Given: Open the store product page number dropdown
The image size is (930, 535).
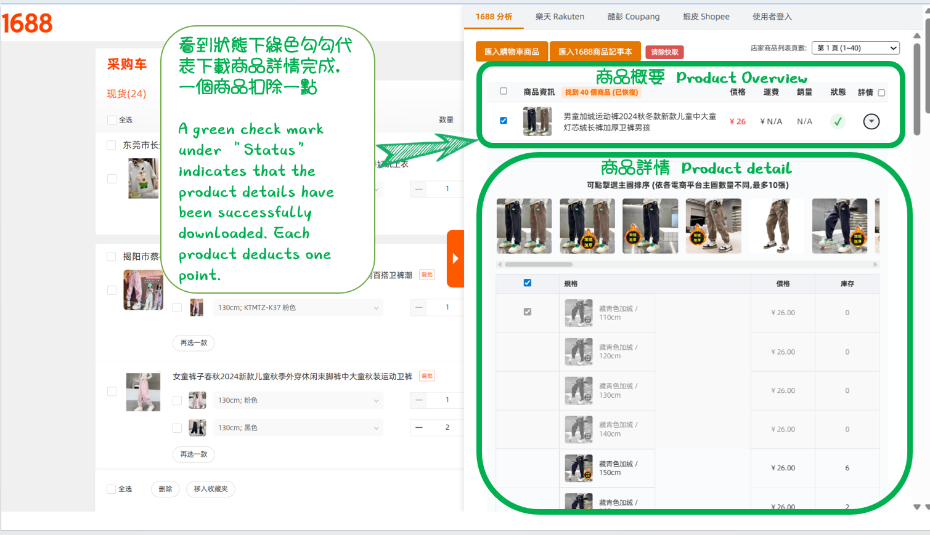Looking at the screenshot, I should pyautogui.click(x=856, y=48).
